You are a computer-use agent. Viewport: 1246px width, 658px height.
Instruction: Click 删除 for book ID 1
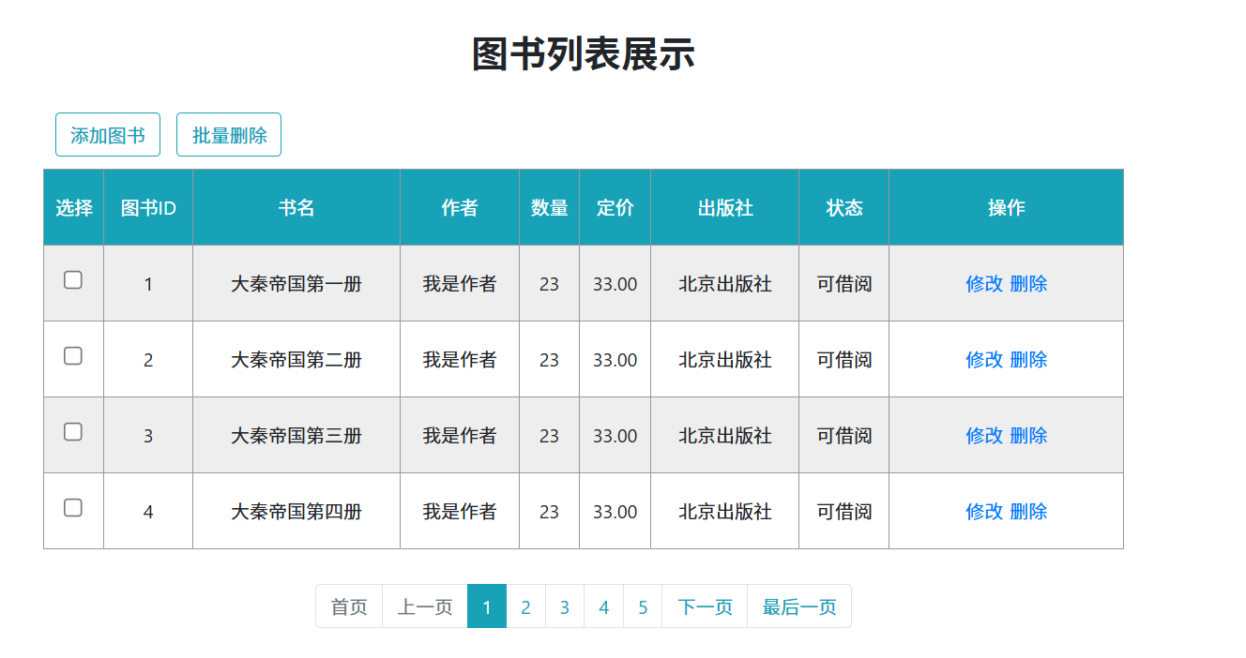click(1028, 284)
